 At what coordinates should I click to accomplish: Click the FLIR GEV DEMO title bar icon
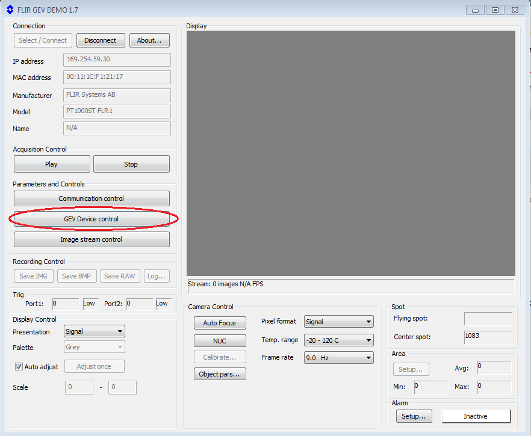[x=10, y=10]
